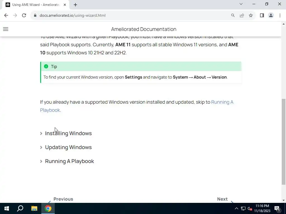Viewport: 286px width, 214px height.
Task: Click the vertical page scrollbar thumb
Action: [283, 142]
